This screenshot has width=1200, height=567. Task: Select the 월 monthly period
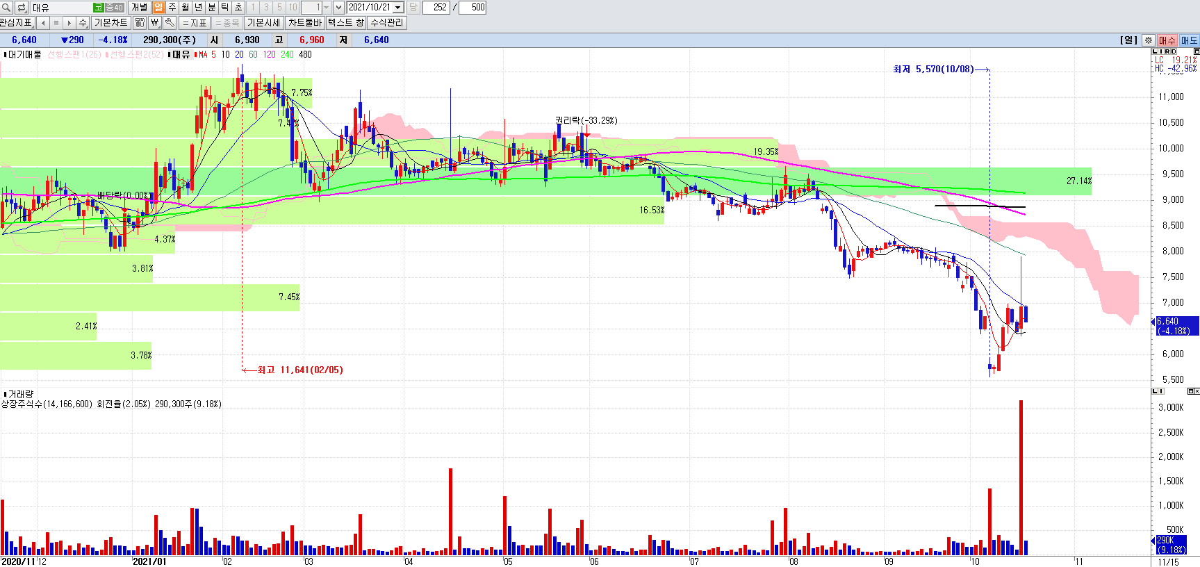(185, 7)
